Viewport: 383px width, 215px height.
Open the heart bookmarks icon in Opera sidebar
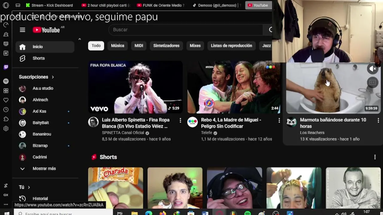coord(6,100)
